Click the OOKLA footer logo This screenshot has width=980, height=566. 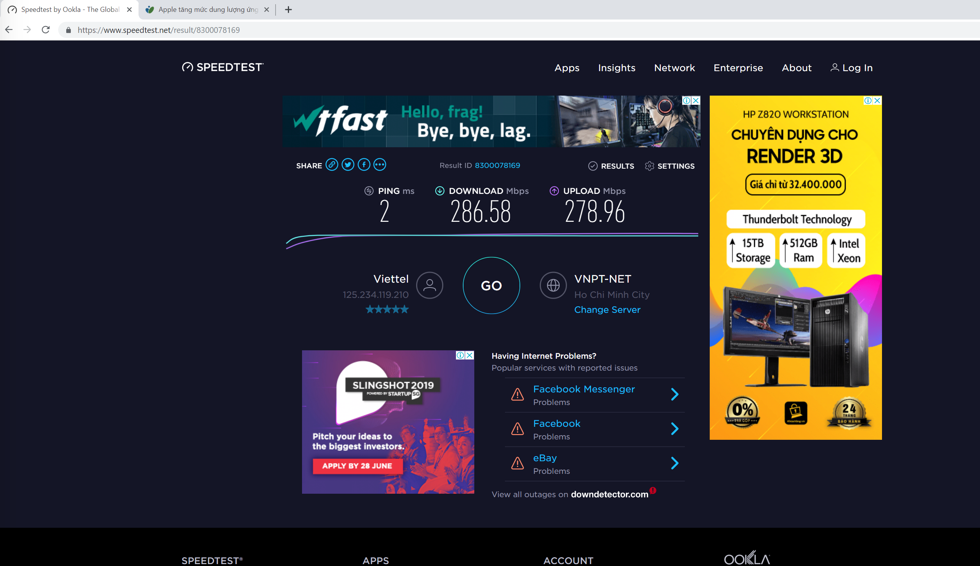pos(747,559)
